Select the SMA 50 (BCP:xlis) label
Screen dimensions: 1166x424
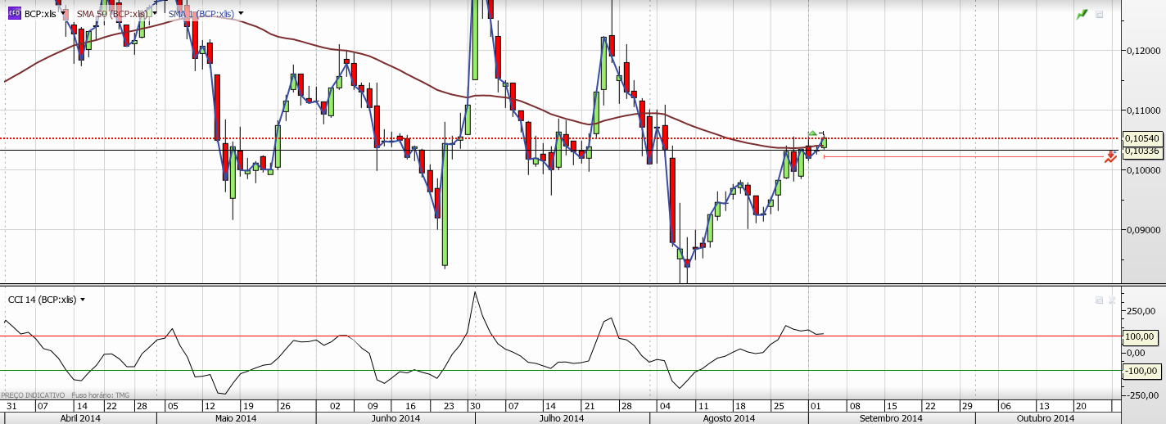pos(112,14)
